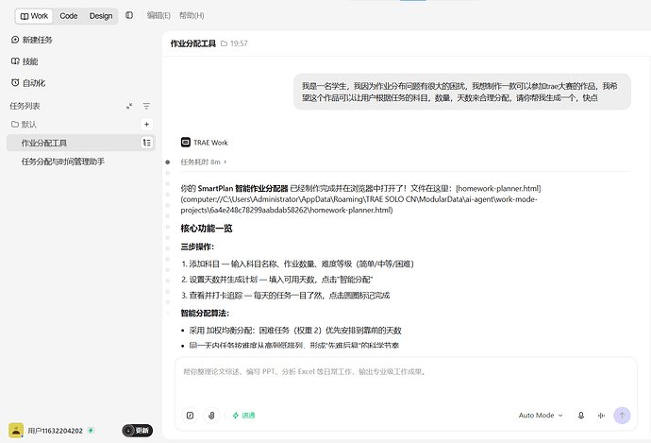651x443 pixels.
Task: Collapse the task list with the arrows icon
Action: point(129,107)
